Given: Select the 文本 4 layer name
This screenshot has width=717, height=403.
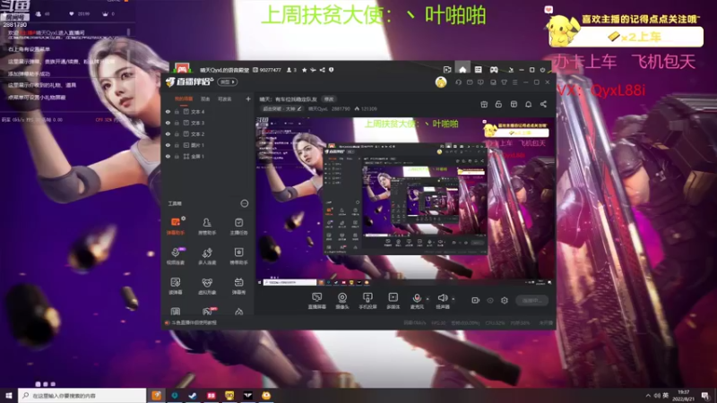Looking at the screenshot, I should [197, 111].
